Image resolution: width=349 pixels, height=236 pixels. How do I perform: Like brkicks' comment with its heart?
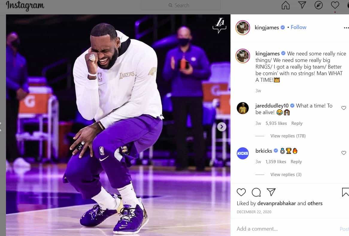344,153
